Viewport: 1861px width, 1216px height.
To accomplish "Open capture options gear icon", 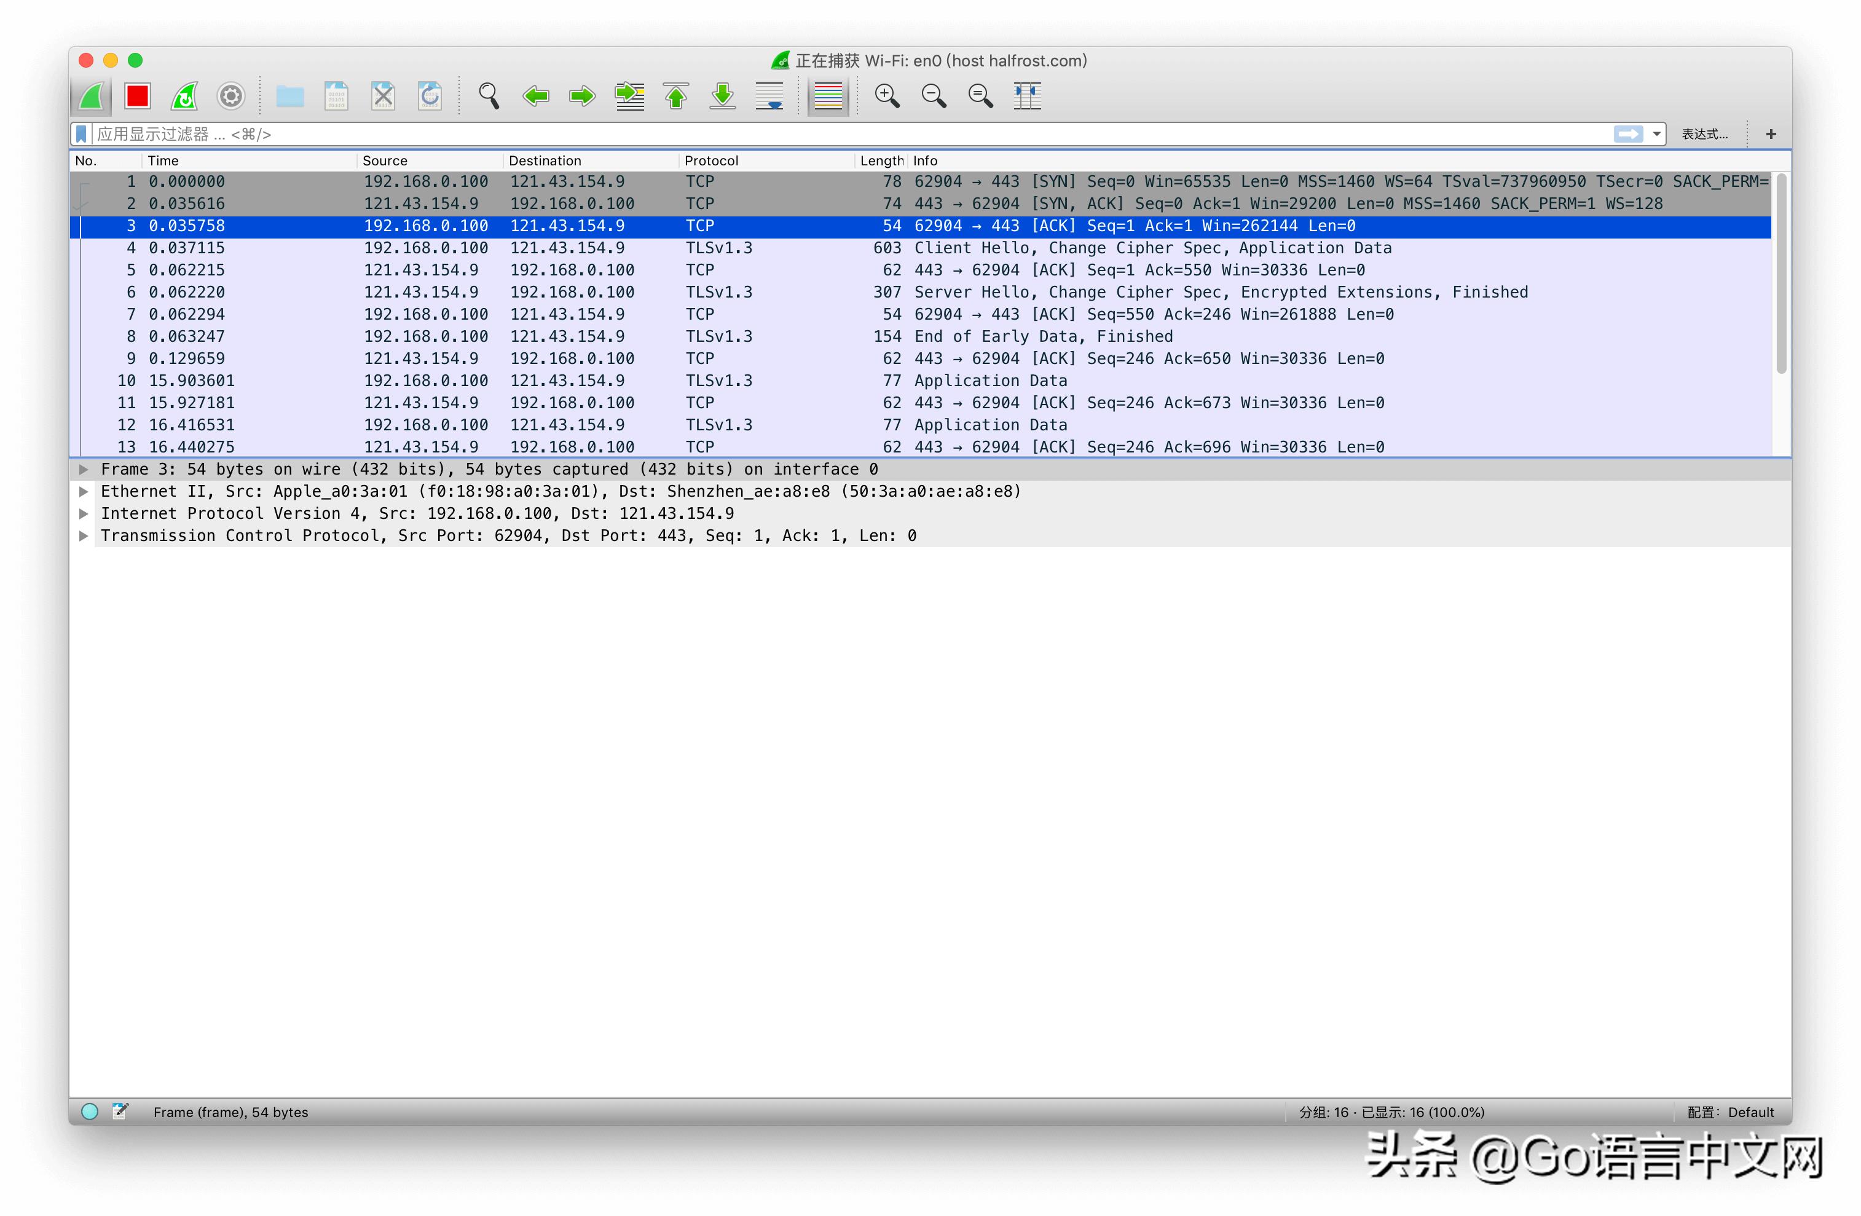I will pos(230,96).
